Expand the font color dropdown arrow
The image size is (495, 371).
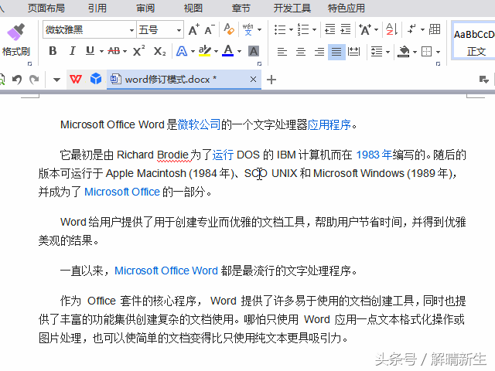[x=239, y=52]
